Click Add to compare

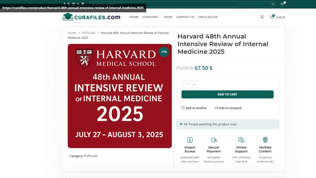click(x=228, y=108)
